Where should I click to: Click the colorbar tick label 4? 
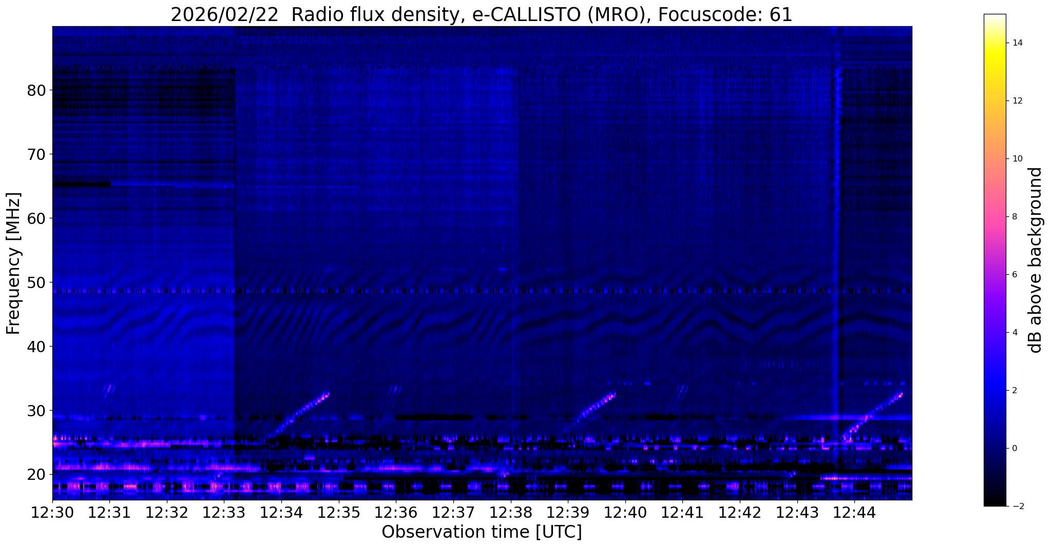(1015, 333)
